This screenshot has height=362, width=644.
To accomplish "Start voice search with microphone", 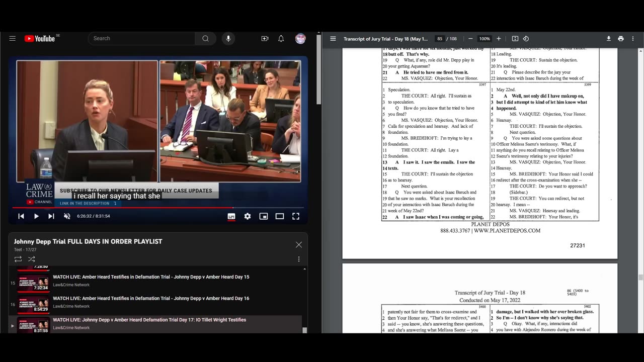I will click(228, 39).
